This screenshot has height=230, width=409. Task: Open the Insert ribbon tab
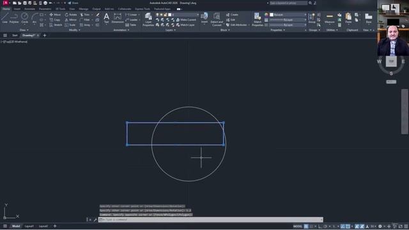point(17,9)
